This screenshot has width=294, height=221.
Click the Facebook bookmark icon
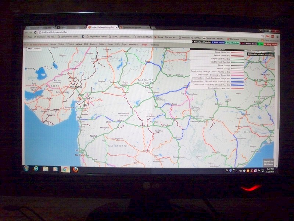pyautogui.click(x=83, y=37)
